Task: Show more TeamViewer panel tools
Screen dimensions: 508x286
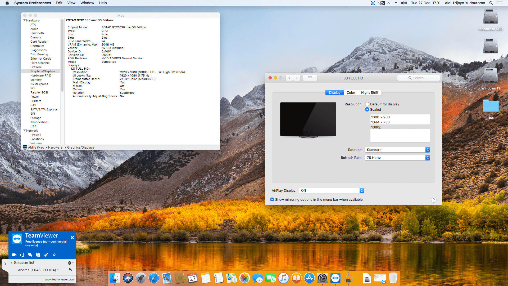Action: [x=54, y=255]
